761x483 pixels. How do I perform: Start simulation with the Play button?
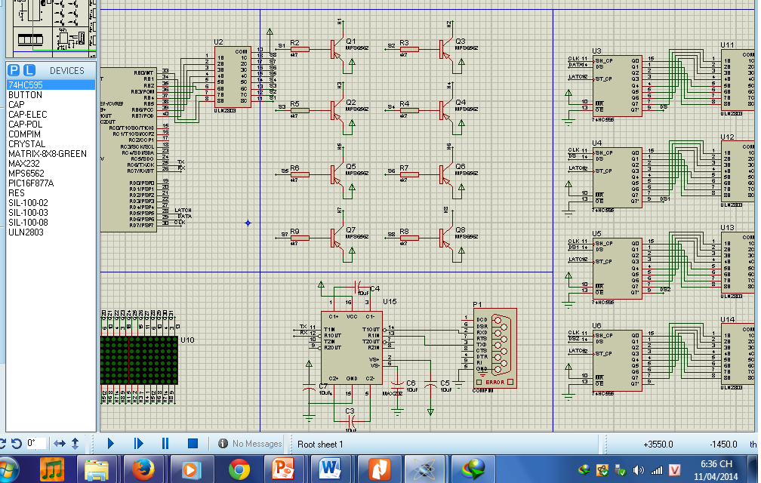[x=111, y=444]
